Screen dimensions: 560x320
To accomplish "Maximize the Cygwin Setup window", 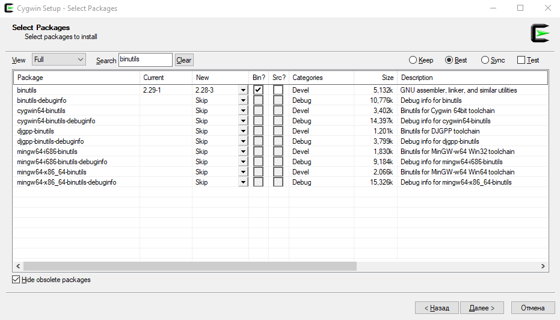I will tap(520, 8).
